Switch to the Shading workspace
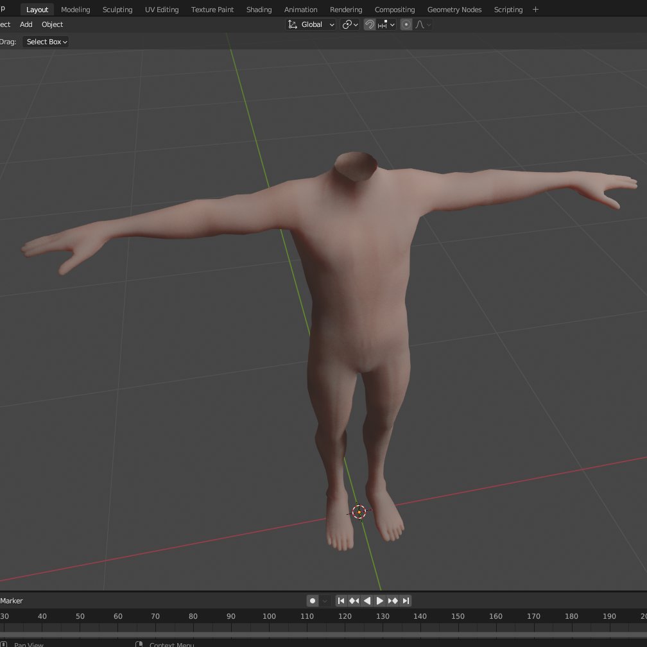 pyautogui.click(x=259, y=10)
